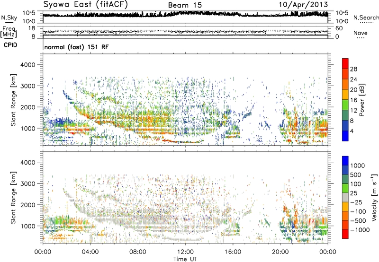Select the bottom red segment of velocity colorbar
Image resolution: width=379 pixels, height=262 pixels.
[345, 234]
